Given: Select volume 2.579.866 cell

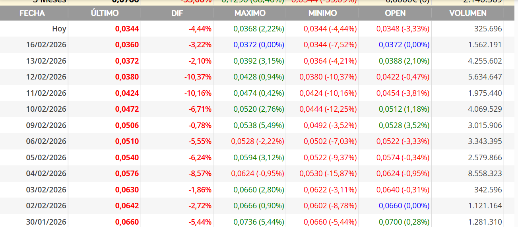Looking at the screenshot, I should (x=485, y=157).
